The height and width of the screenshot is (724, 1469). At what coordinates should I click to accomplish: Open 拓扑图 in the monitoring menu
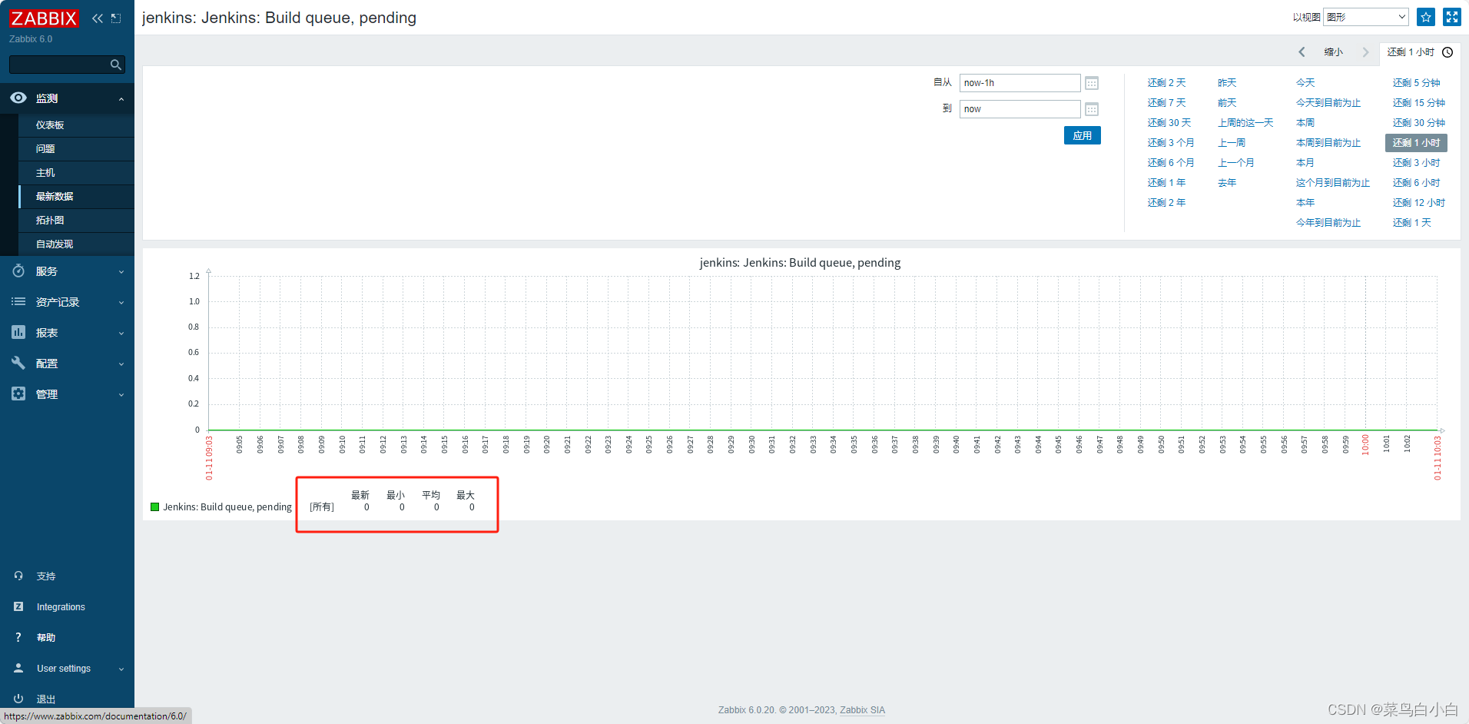tap(50, 220)
